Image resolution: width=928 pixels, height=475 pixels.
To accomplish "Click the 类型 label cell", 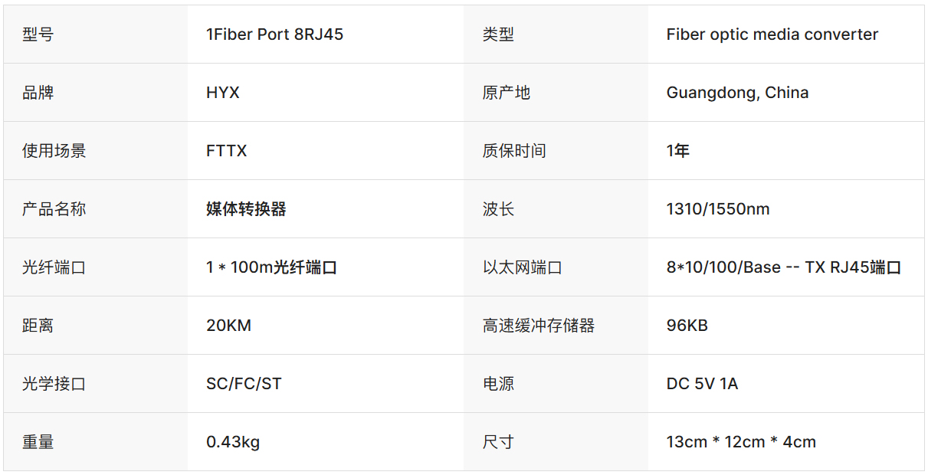I will 498,34.
